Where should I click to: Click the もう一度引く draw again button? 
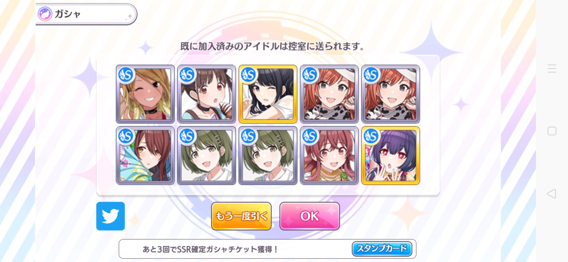click(x=241, y=216)
